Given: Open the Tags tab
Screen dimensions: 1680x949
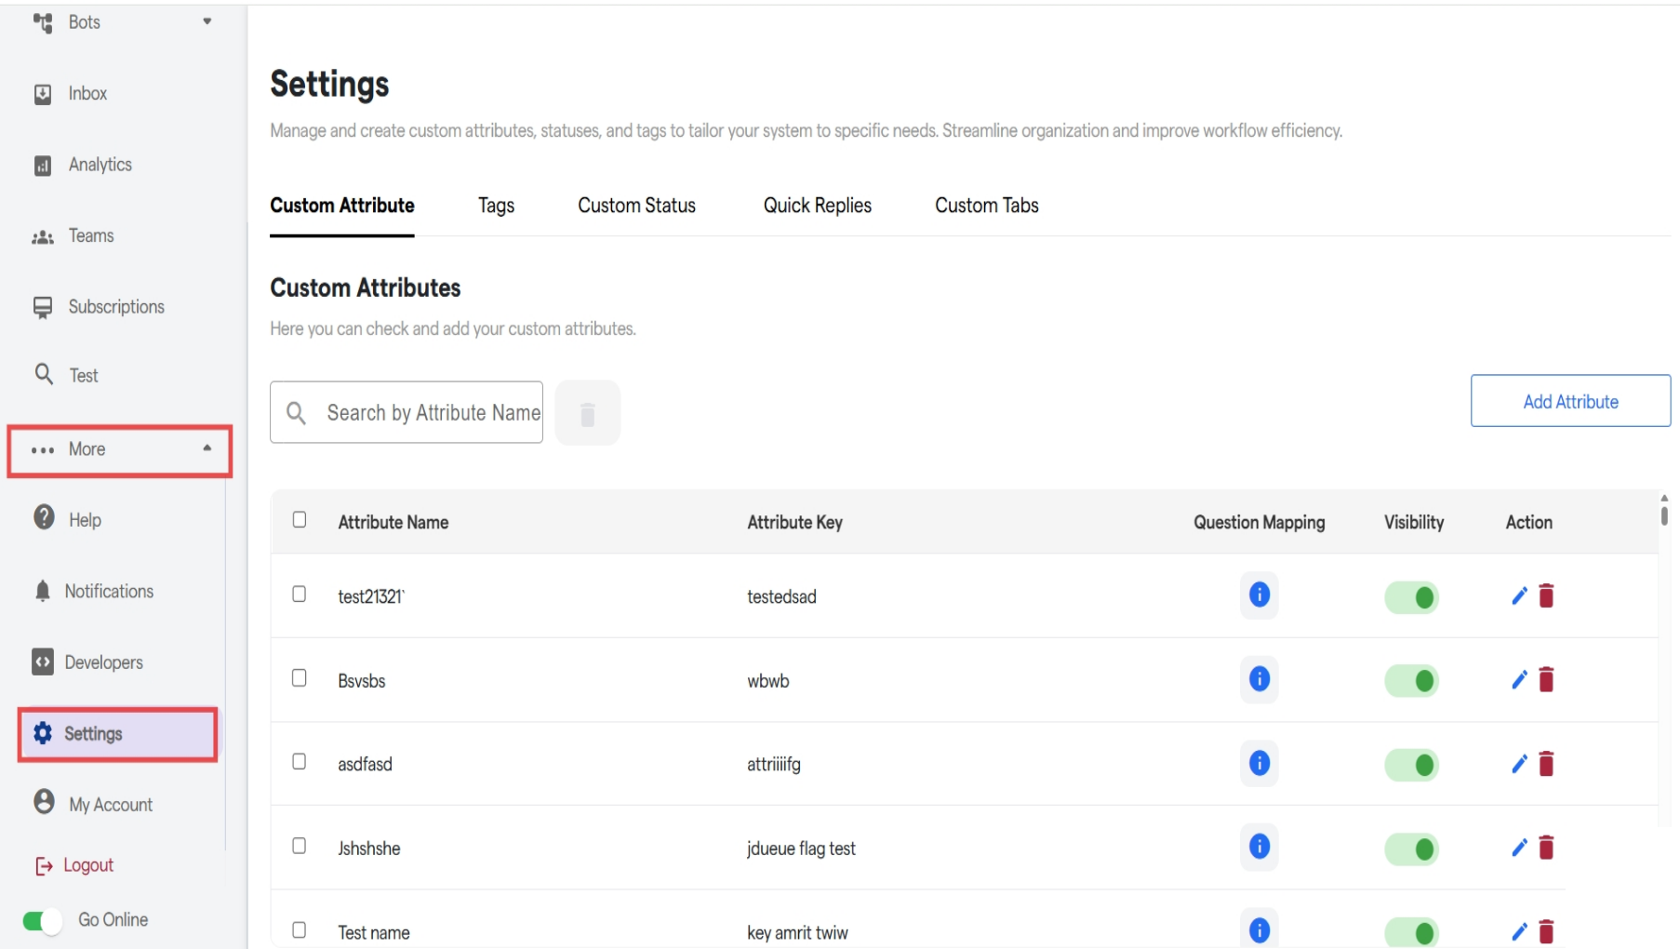Looking at the screenshot, I should tap(496, 206).
